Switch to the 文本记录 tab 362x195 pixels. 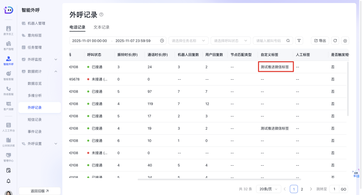(x=101, y=27)
